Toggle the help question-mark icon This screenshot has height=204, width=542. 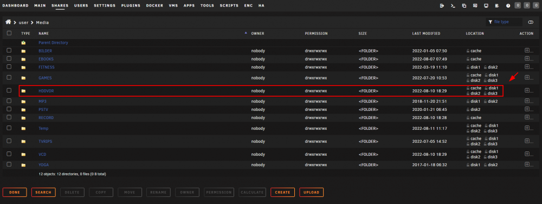(x=508, y=6)
